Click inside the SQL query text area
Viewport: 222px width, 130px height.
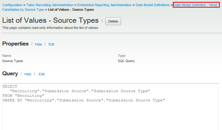[x=111, y=117]
